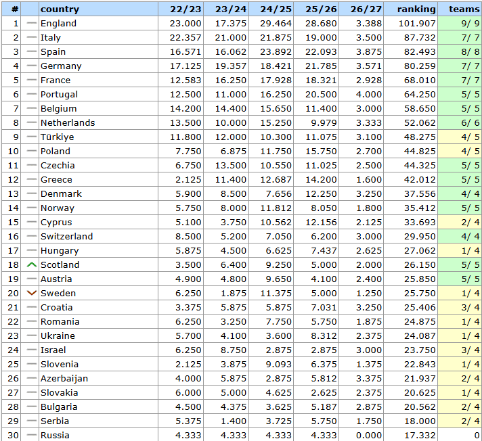Select Czechia in the country column
This screenshot has width=482, height=441.
pyautogui.click(x=58, y=166)
